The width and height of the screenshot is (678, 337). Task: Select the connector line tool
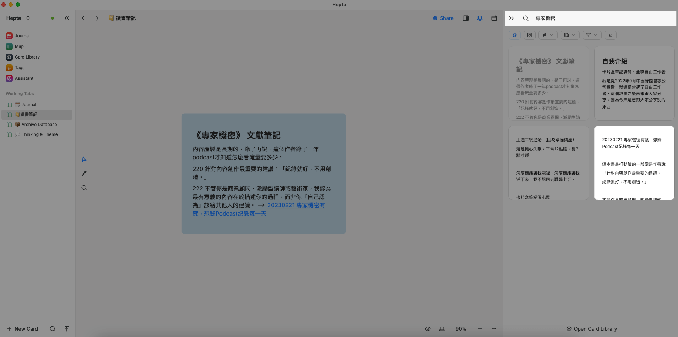pyautogui.click(x=84, y=173)
